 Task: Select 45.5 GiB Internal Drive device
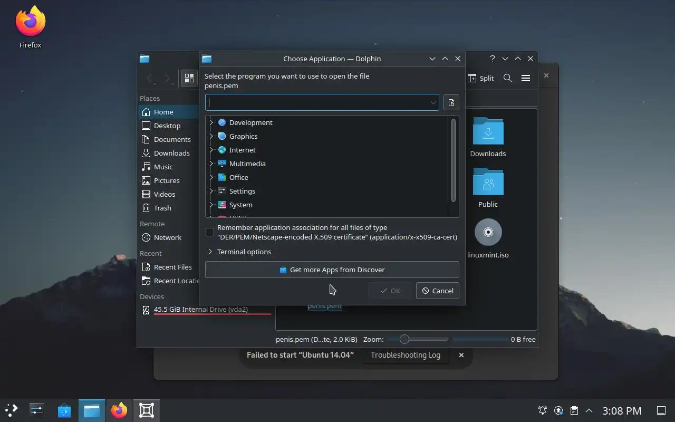206,310
